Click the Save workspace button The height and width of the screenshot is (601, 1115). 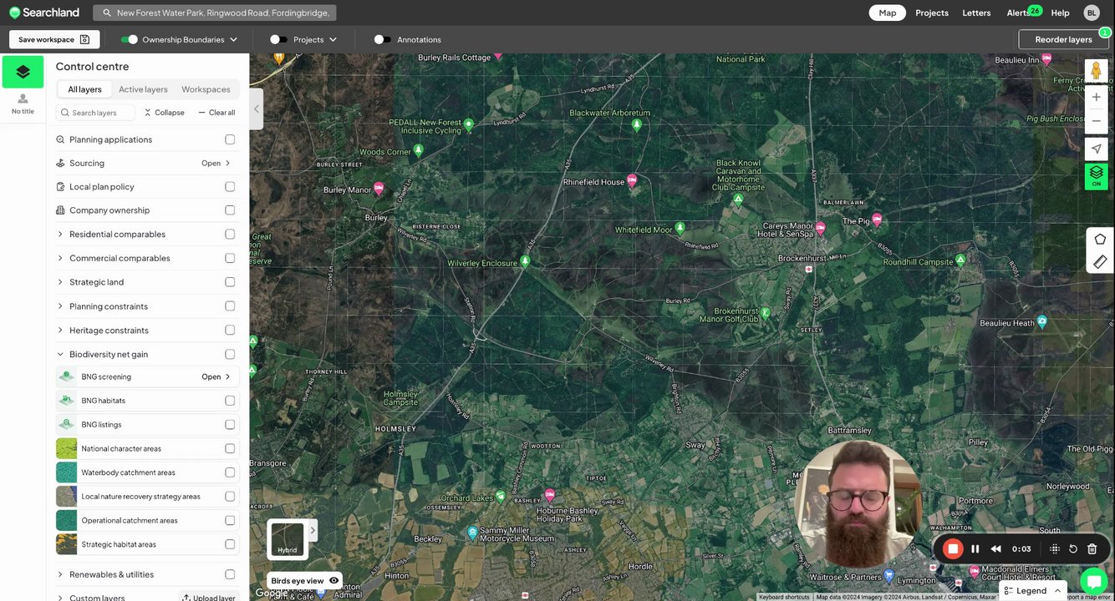[54, 39]
